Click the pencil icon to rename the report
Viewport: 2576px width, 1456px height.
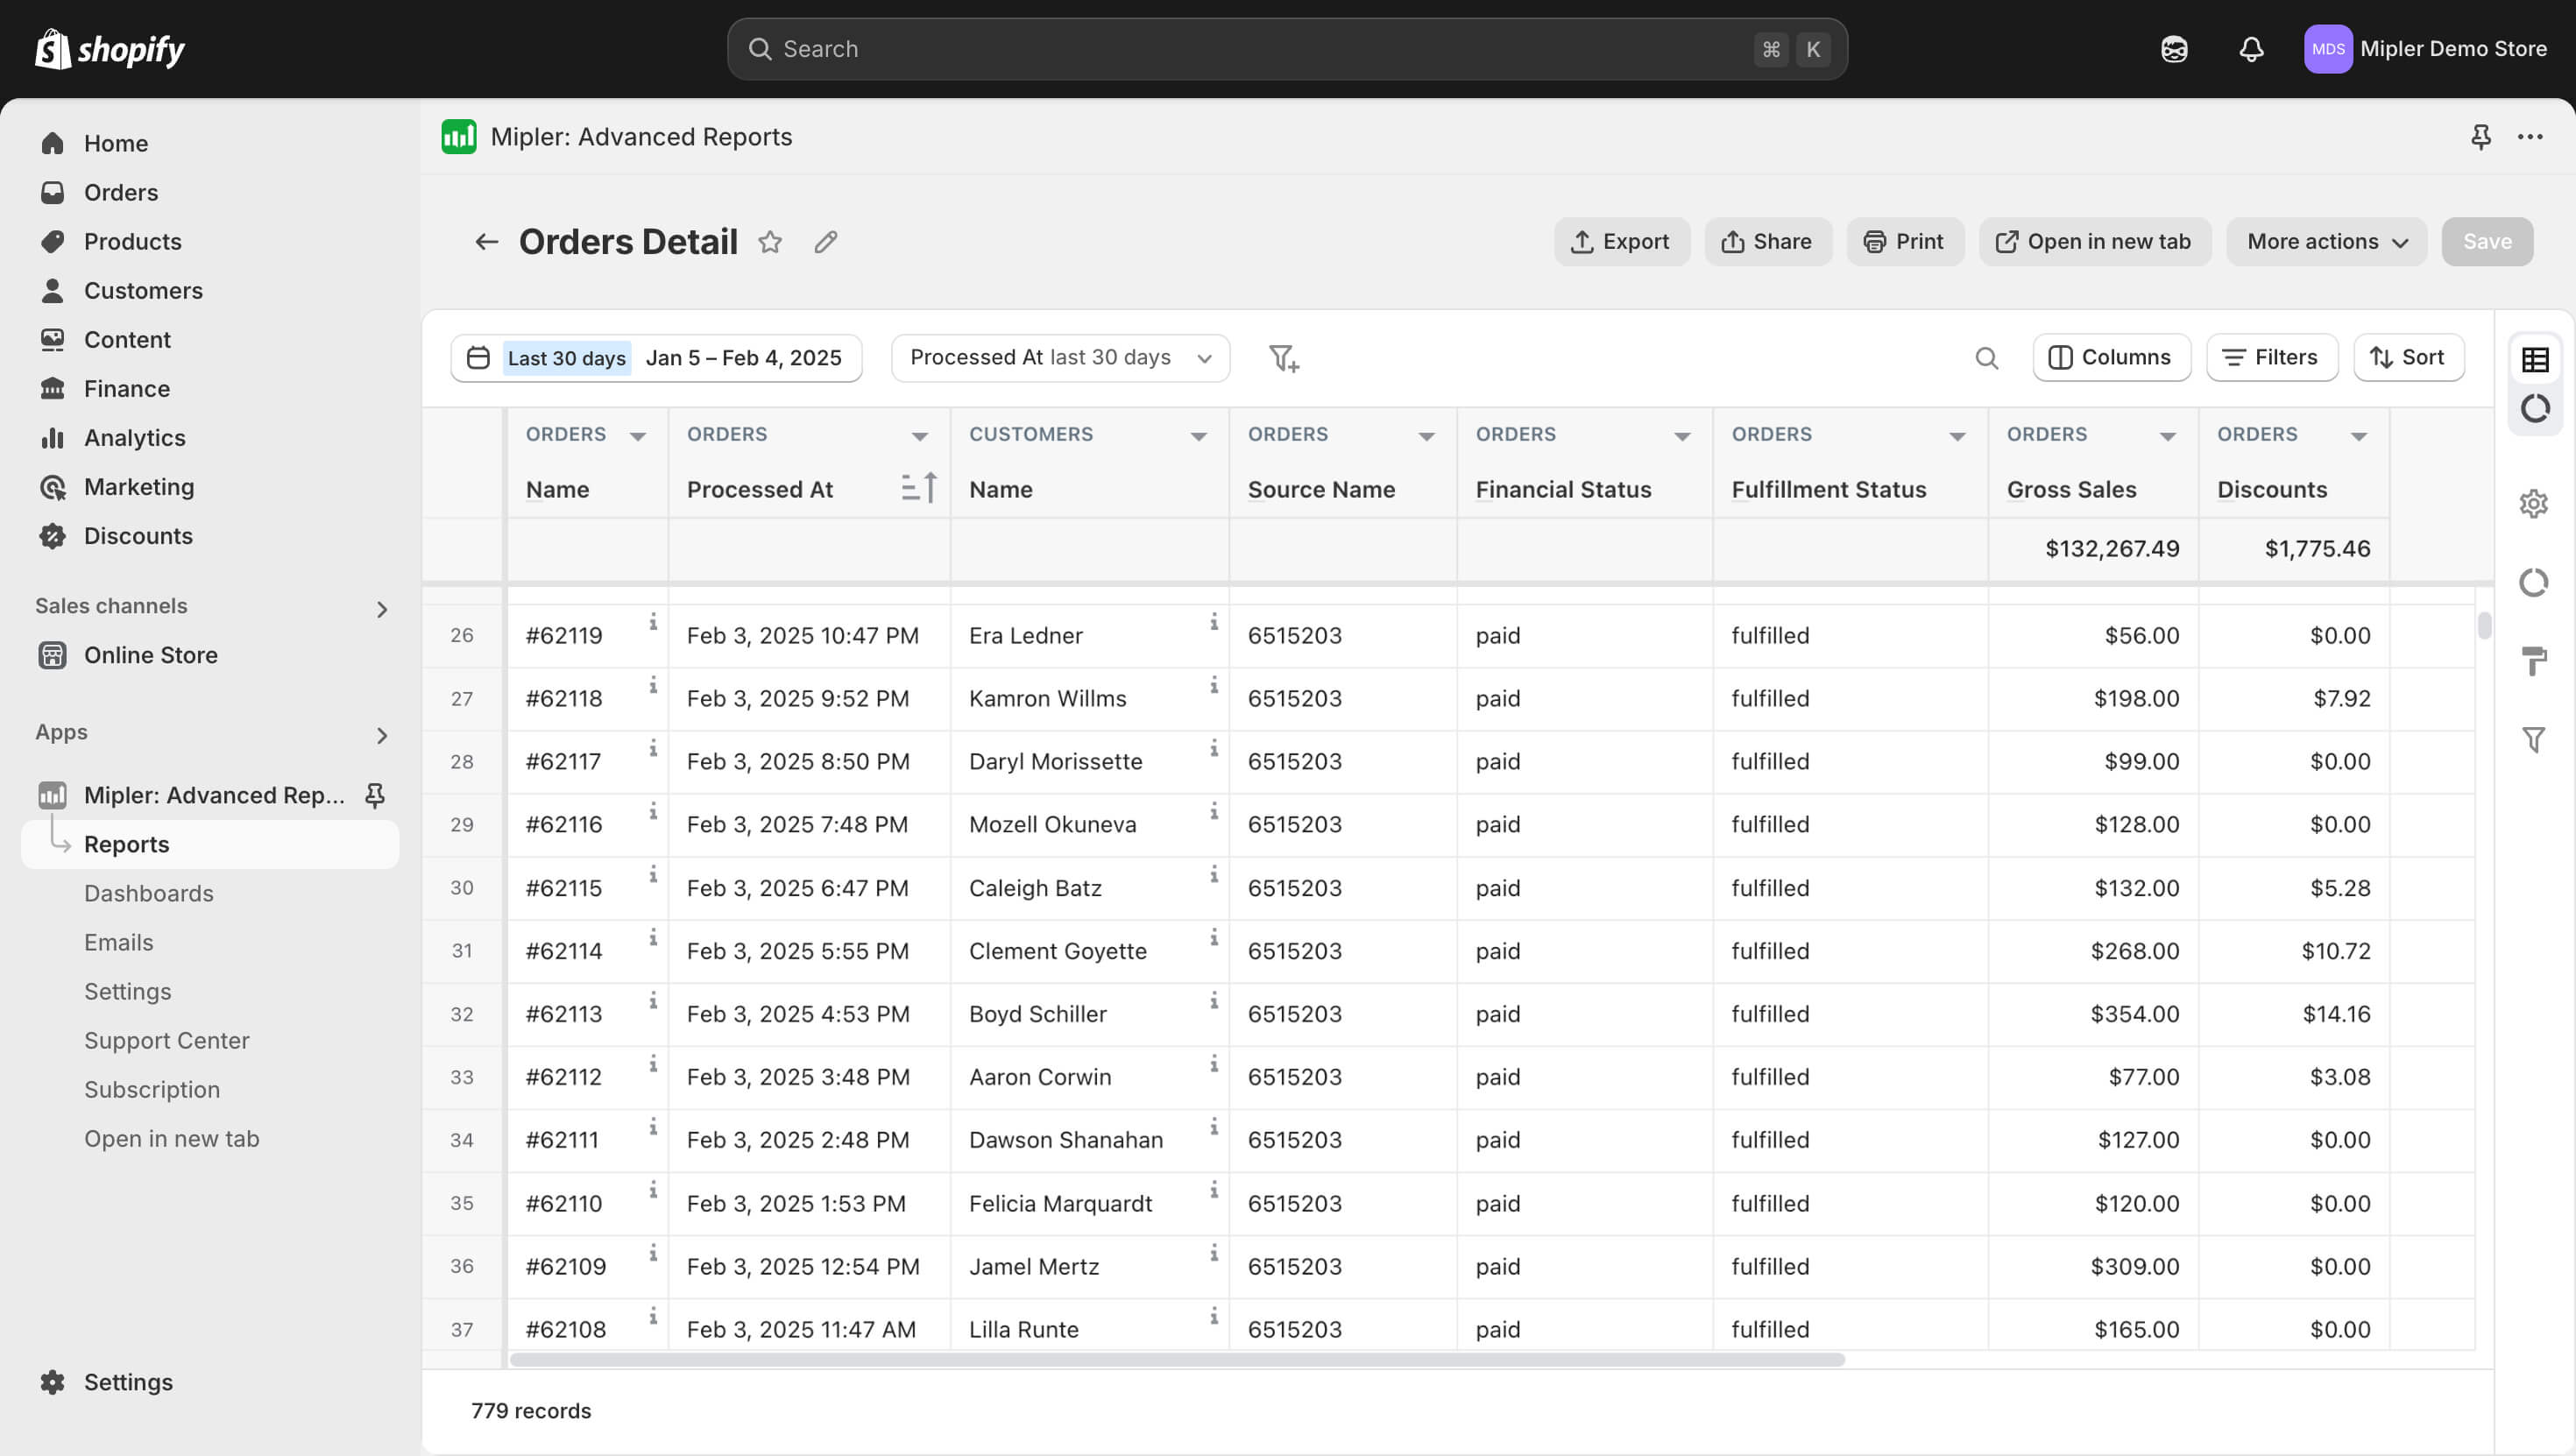tap(825, 242)
